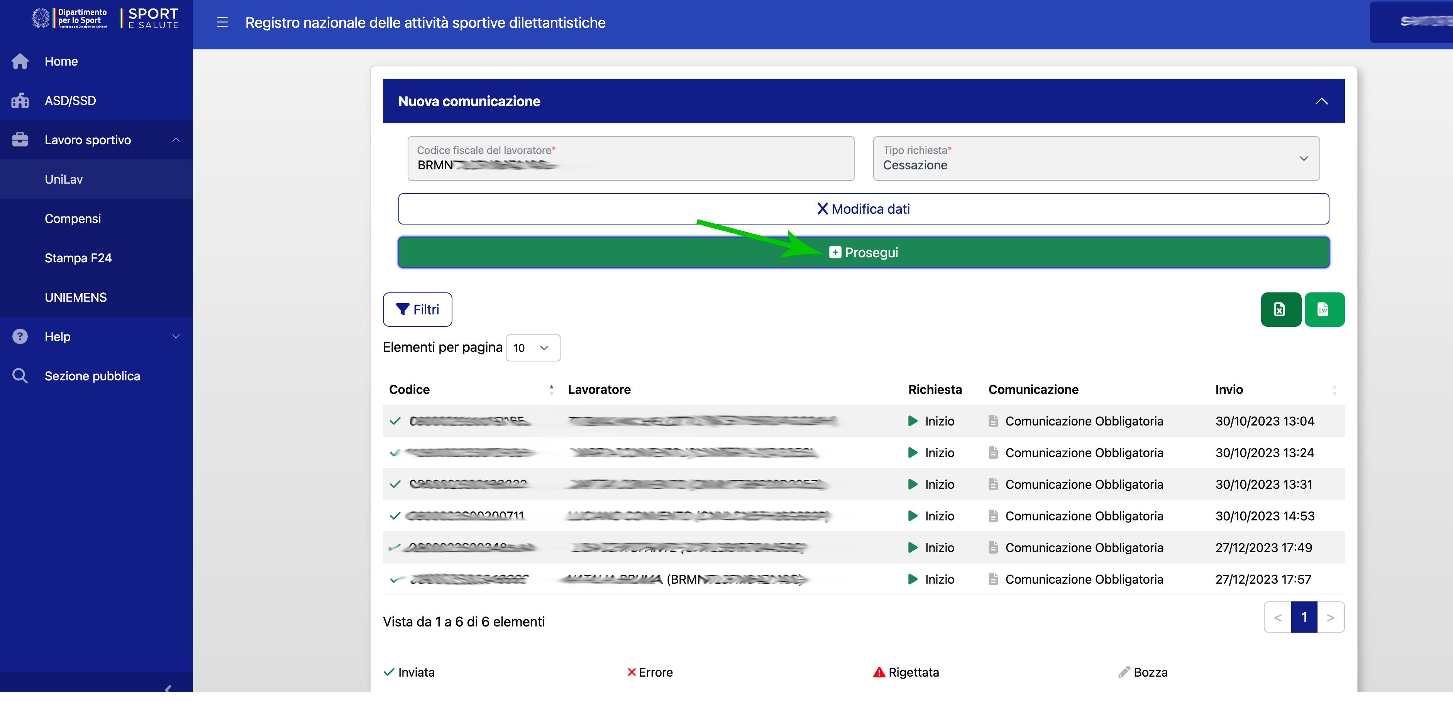1453x726 pixels.
Task: Click the Sezione pubblica magnifier icon
Action: pos(20,376)
